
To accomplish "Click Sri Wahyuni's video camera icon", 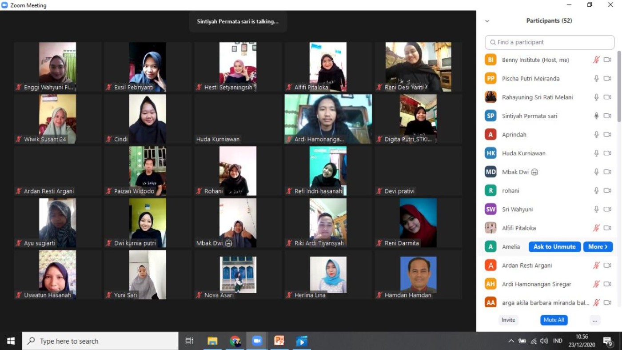I will pos(607,209).
